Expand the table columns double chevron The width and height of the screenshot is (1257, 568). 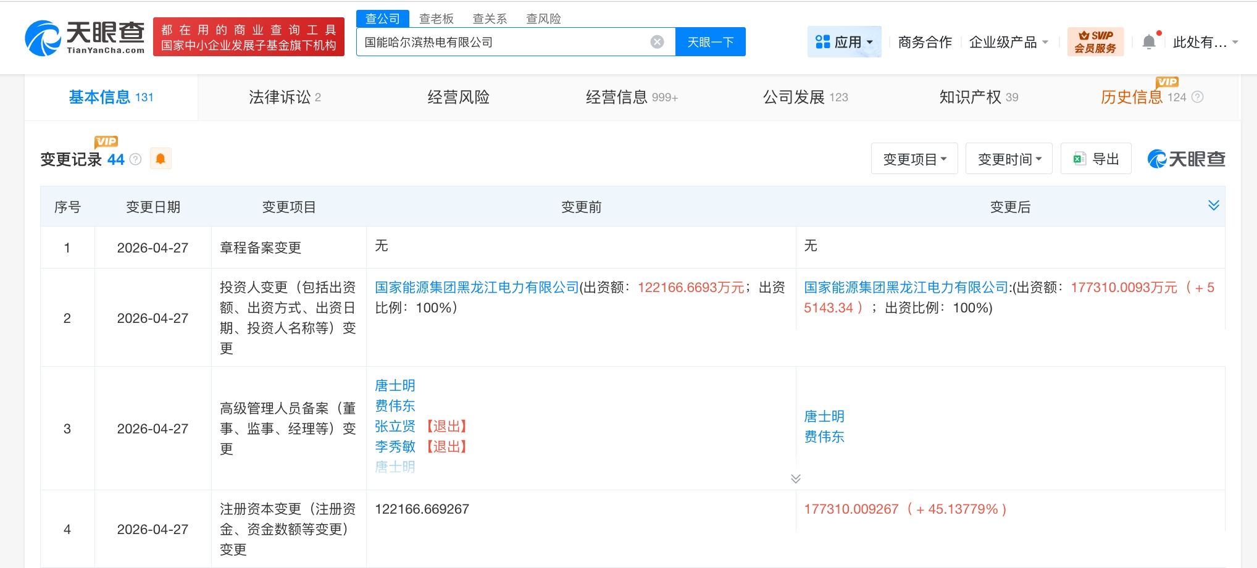click(1213, 206)
